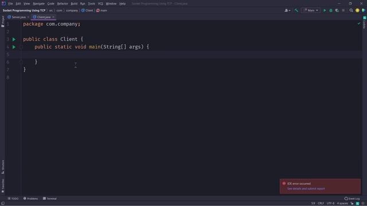367x206 pixels.
Task: Open the Build menu
Action: [74, 4]
